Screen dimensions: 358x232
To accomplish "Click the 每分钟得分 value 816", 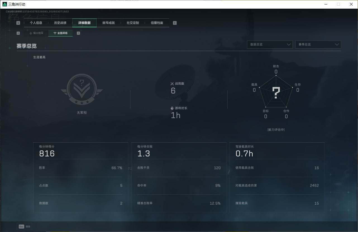I will click(x=47, y=153).
